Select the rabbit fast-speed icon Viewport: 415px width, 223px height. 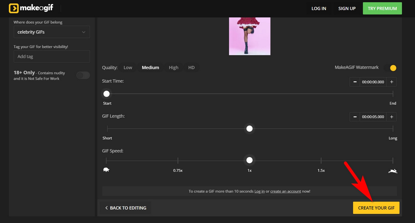(x=393, y=171)
